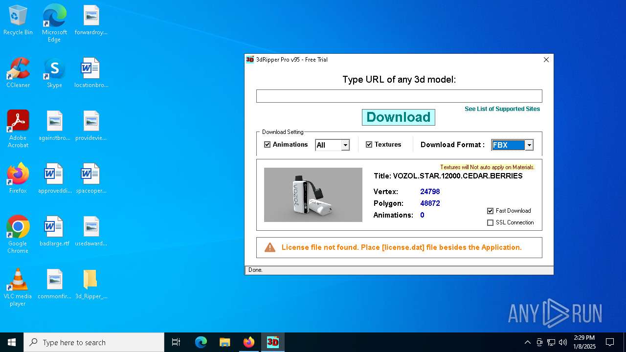
Task: Open the 3d_Ripper folder on desktop
Action: (x=91, y=284)
